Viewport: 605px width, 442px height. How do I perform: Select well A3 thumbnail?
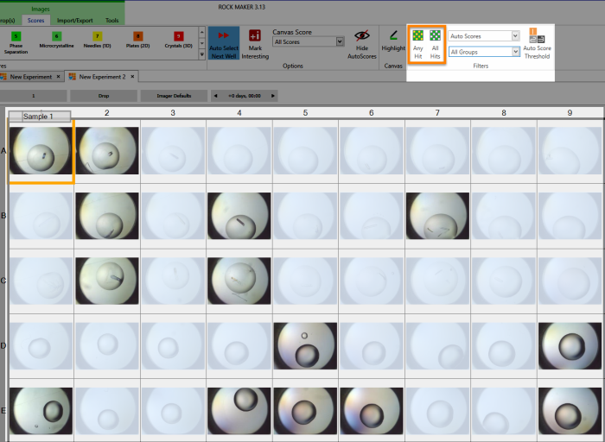(173, 150)
